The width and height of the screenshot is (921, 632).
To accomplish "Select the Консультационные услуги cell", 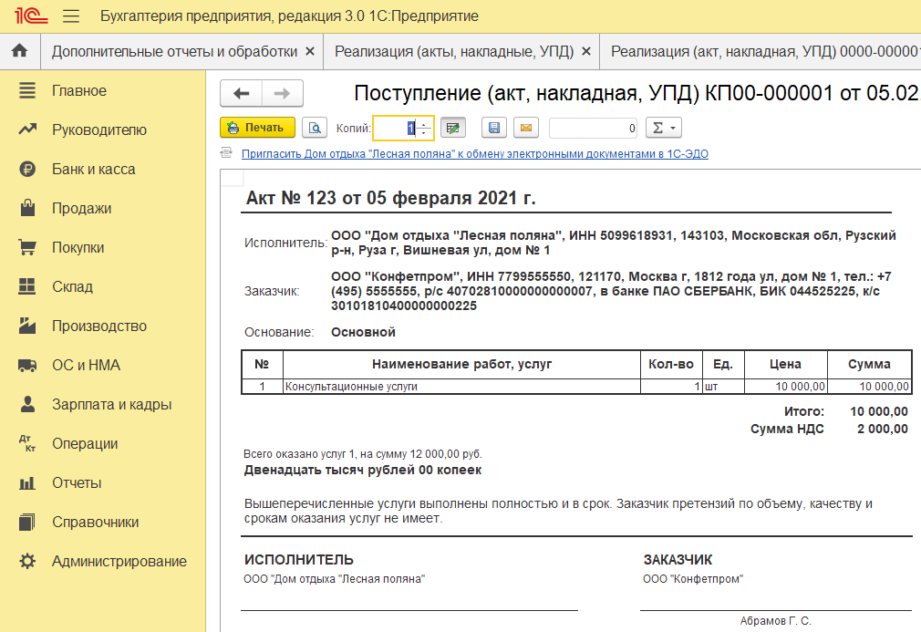I will (461, 387).
